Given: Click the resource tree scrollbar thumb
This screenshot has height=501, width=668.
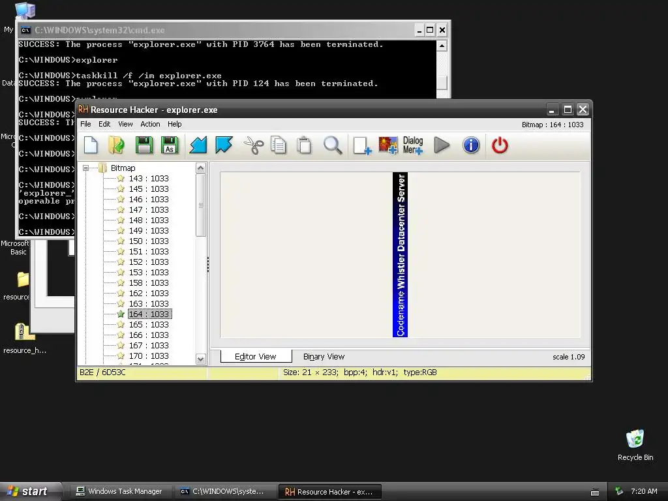Looking at the screenshot, I should coord(201,205).
